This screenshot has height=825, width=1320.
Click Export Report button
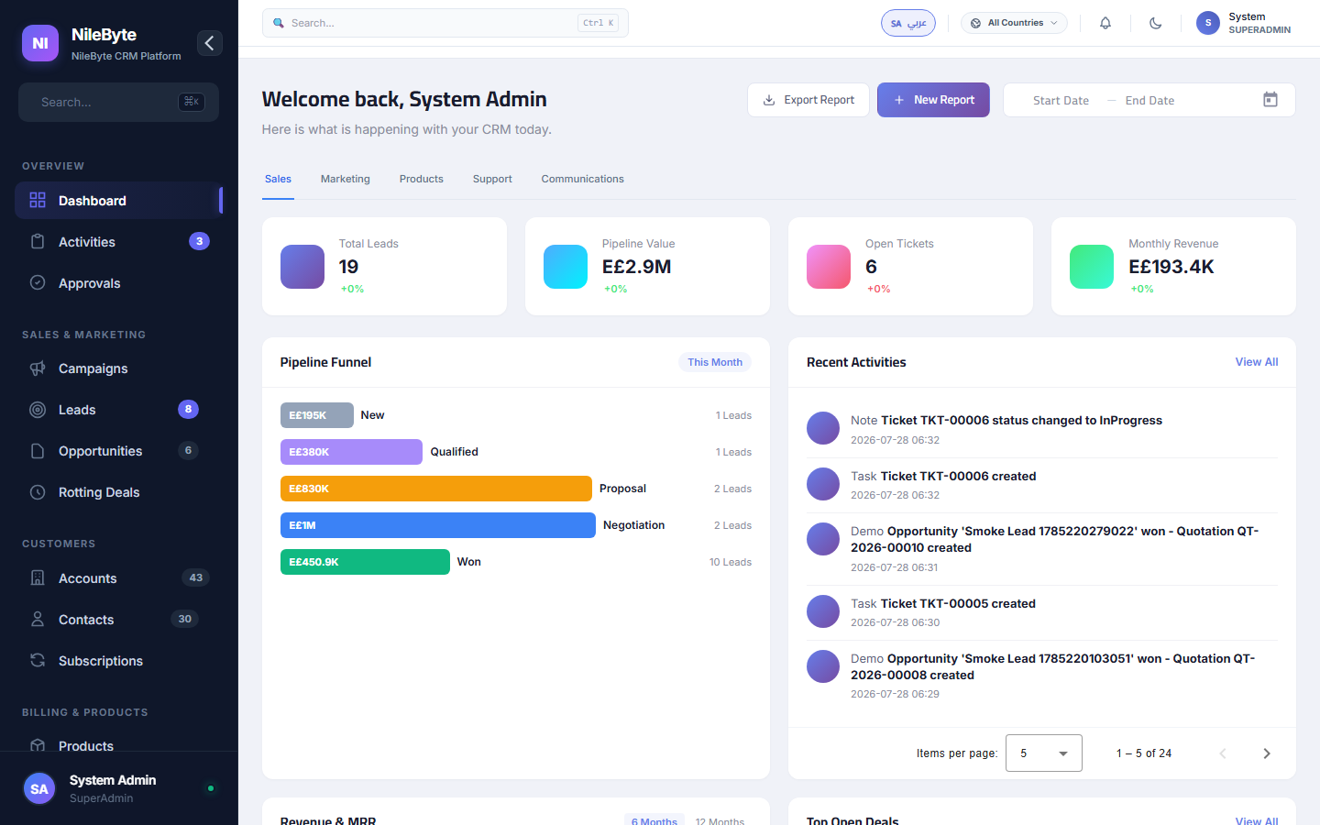(x=808, y=100)
